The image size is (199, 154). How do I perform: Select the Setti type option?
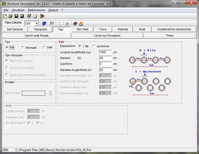[44, 47]
